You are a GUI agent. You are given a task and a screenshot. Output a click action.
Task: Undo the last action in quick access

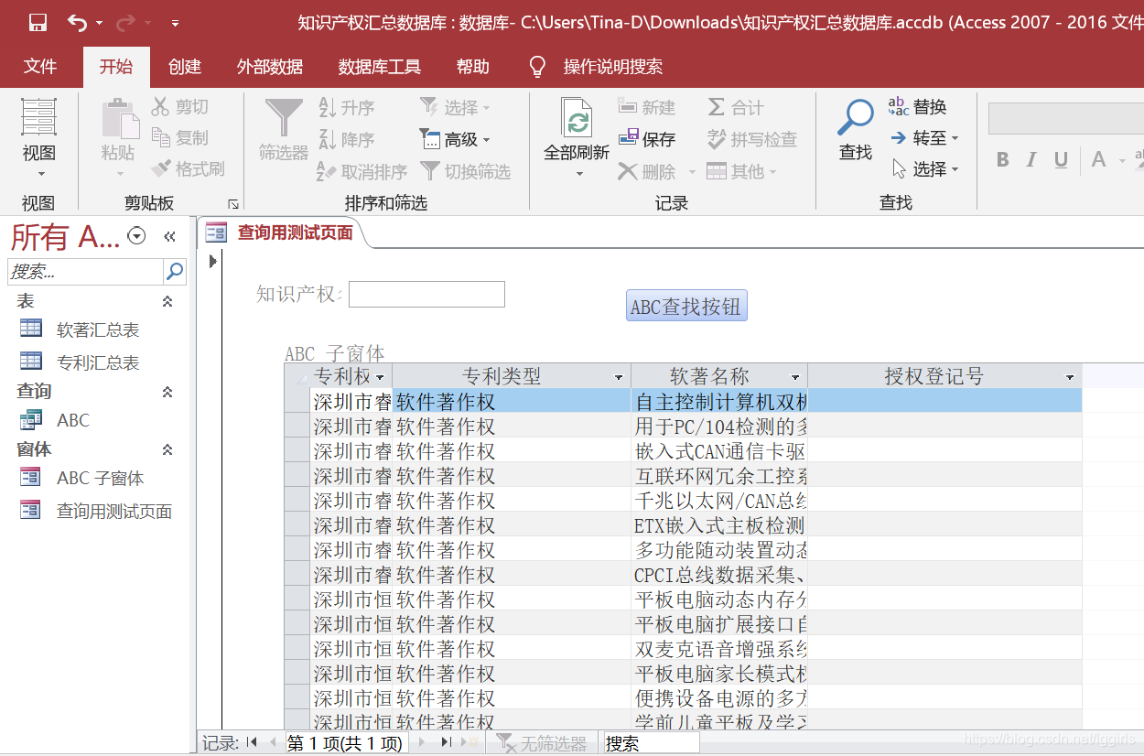79,22
